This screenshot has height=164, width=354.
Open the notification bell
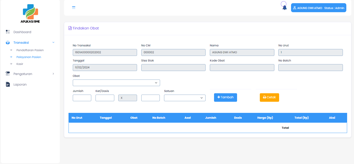click(x=284, y=7)
